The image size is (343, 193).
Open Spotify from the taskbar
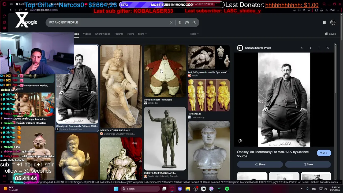pos(227,189)
